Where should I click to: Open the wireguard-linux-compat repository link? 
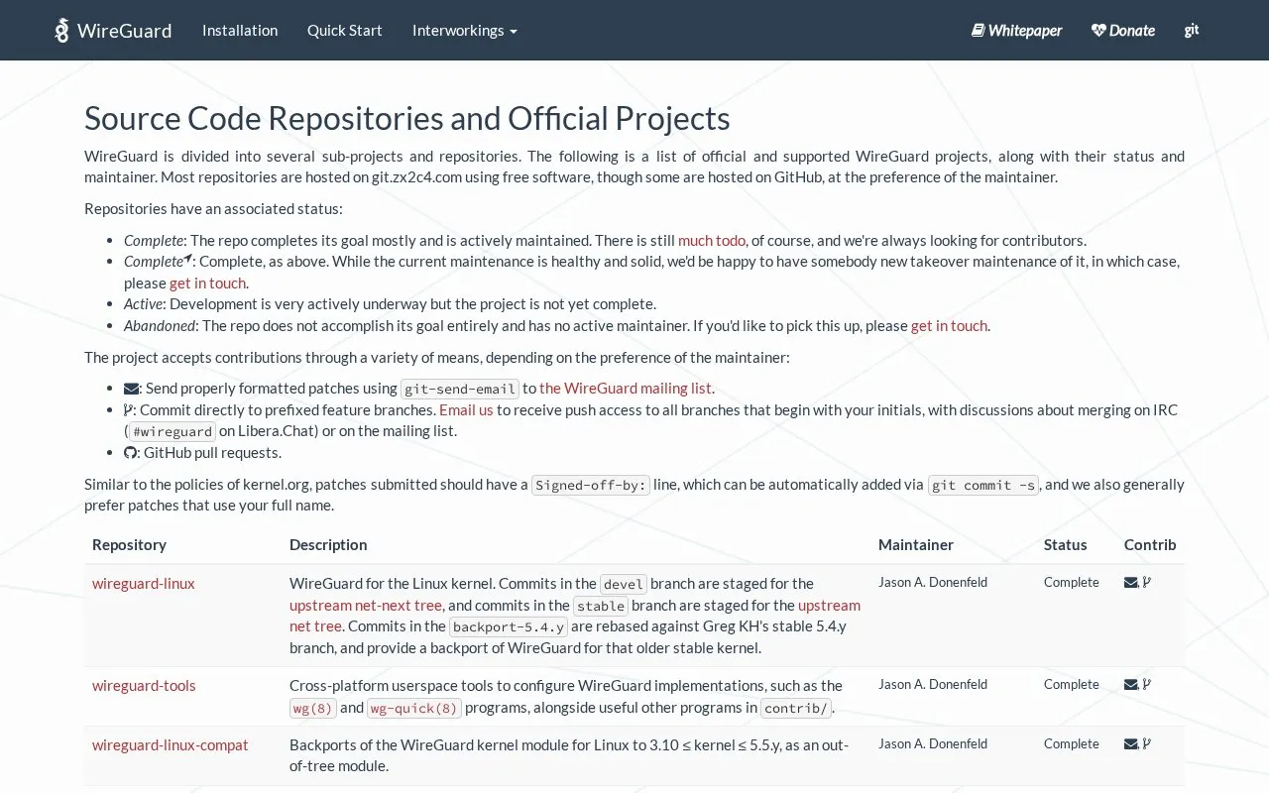point(171,745)
